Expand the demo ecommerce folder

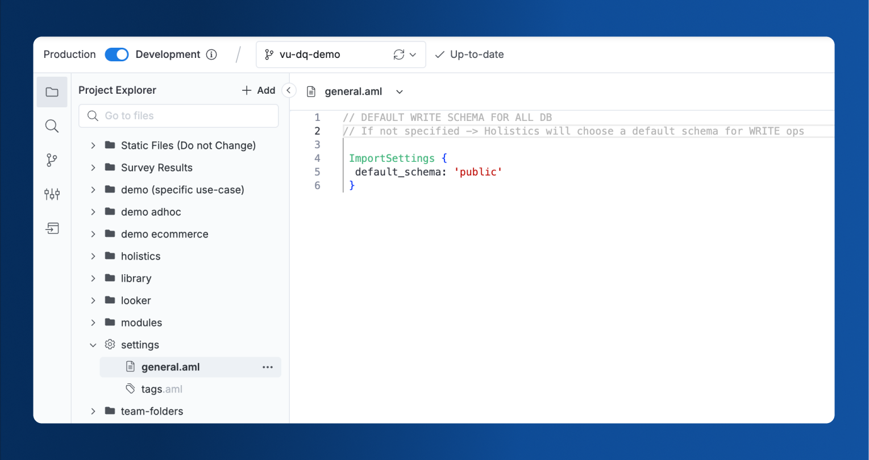(x=93, y=234)
